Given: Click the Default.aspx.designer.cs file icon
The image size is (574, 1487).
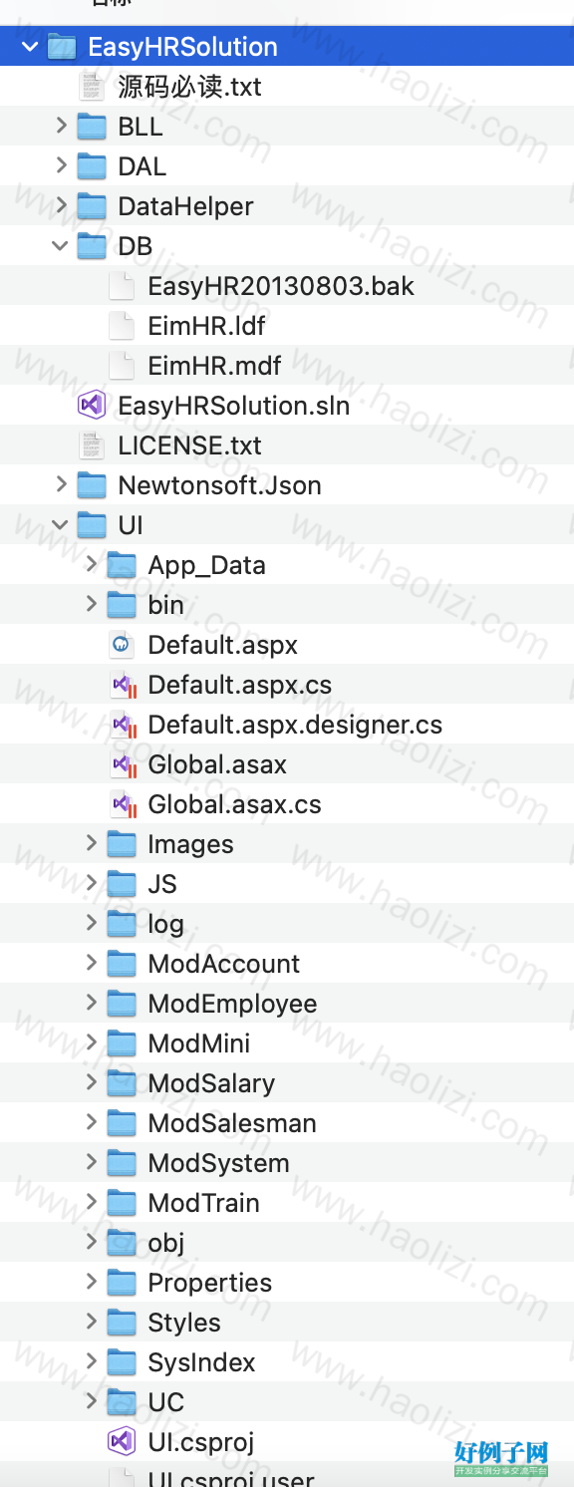Looking at the screenshot, I should click(x=123, y=725).
